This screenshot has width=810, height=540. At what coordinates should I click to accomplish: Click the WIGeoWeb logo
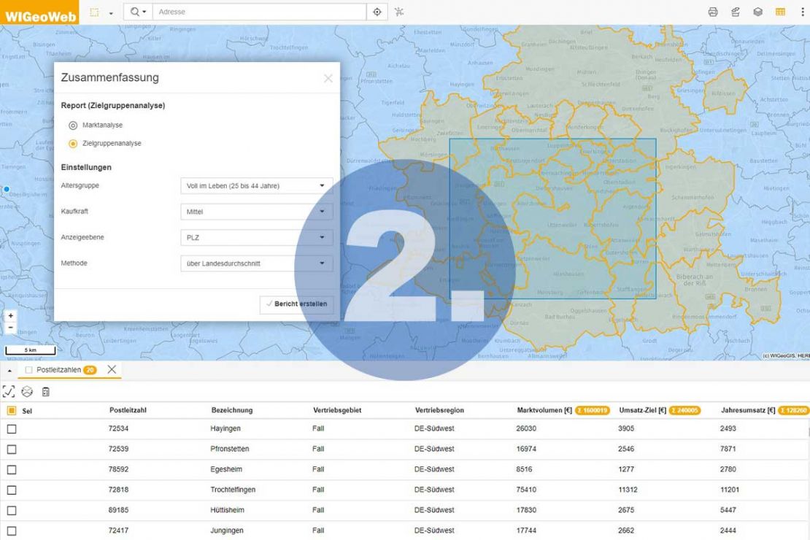tap(39, 12)
